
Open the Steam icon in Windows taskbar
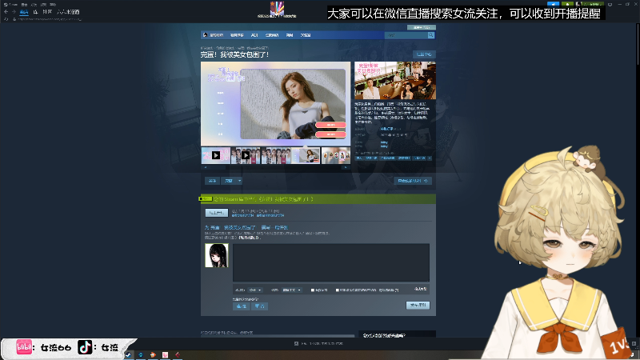128,354
